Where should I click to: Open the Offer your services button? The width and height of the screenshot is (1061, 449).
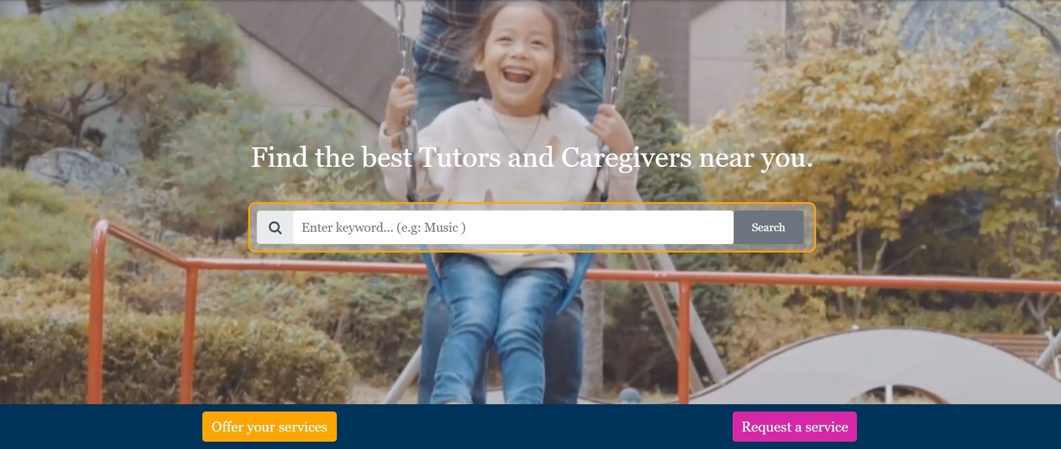pos(270,427)
